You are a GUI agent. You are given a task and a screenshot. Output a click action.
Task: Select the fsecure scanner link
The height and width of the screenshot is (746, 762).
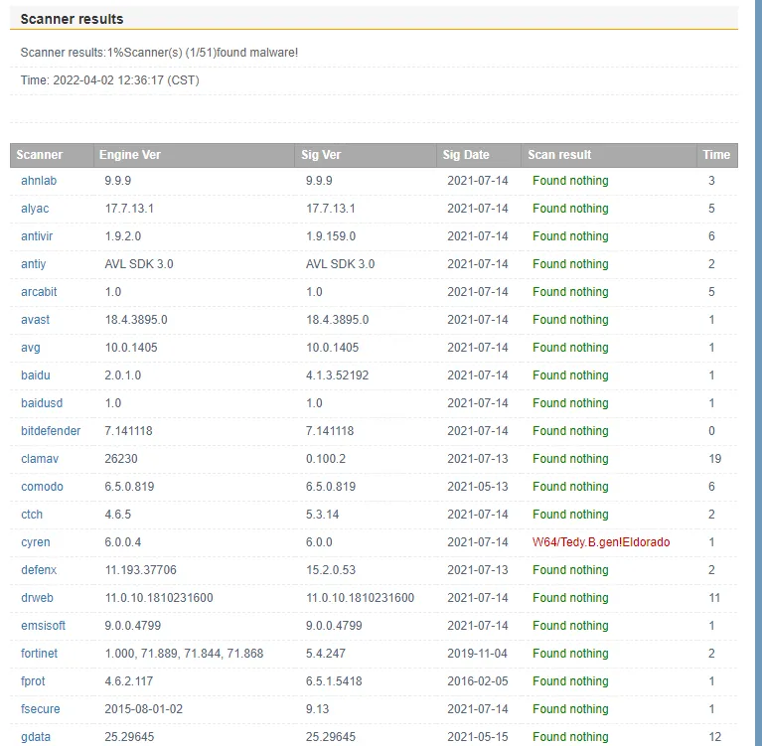coord(41,709)
